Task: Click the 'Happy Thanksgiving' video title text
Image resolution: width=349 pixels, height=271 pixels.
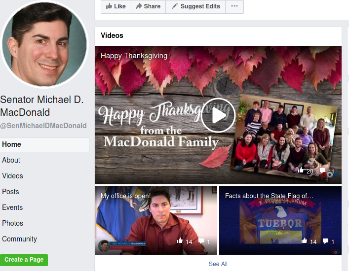Action: 134,56
